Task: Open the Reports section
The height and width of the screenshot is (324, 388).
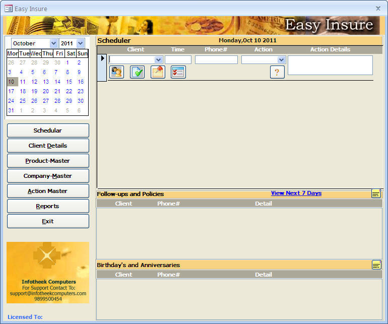Action: point(48,206)
